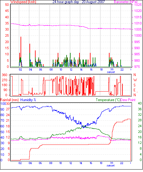
Task: Click the Humidity % legend label
Action: (x=28, y=100)
